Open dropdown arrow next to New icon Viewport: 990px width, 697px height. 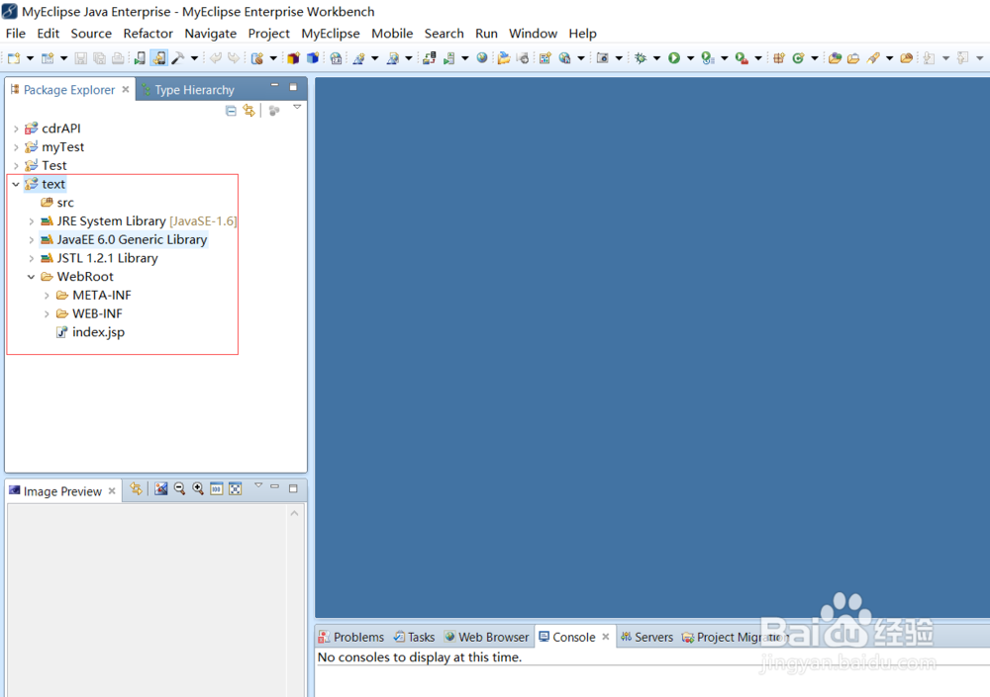pyautogui.click(x=30, y=58)
